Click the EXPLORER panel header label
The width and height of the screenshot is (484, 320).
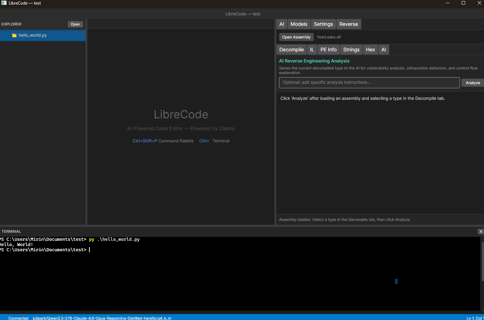[x=12, y=24]
